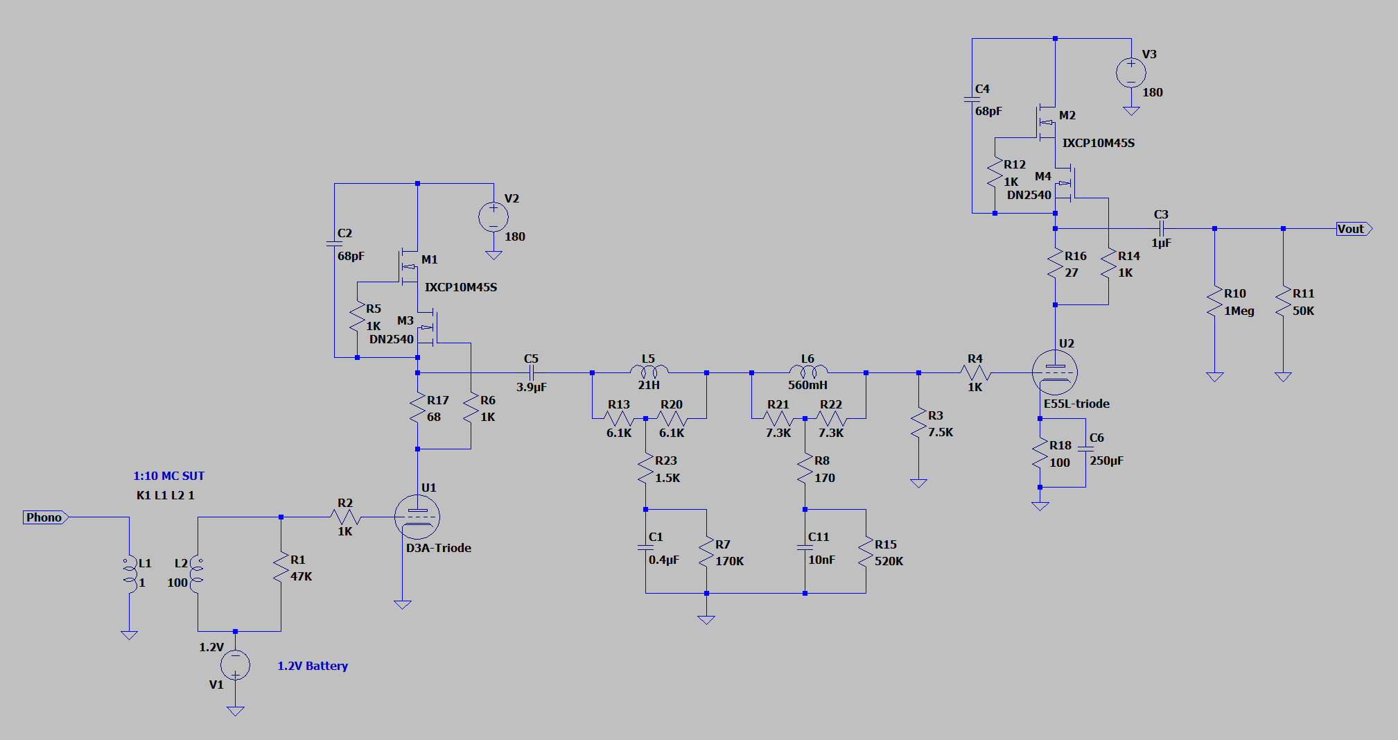Click the '250µF' value text of C6
This screenshot has height=740, width=1398.
(1107, 461)
